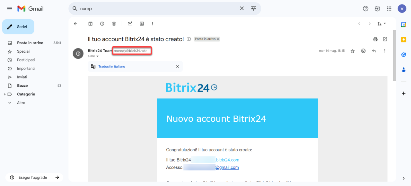Screen dimensions: 411x186
Task: Open the main menu hamburger icon
Action: point(10,9)
